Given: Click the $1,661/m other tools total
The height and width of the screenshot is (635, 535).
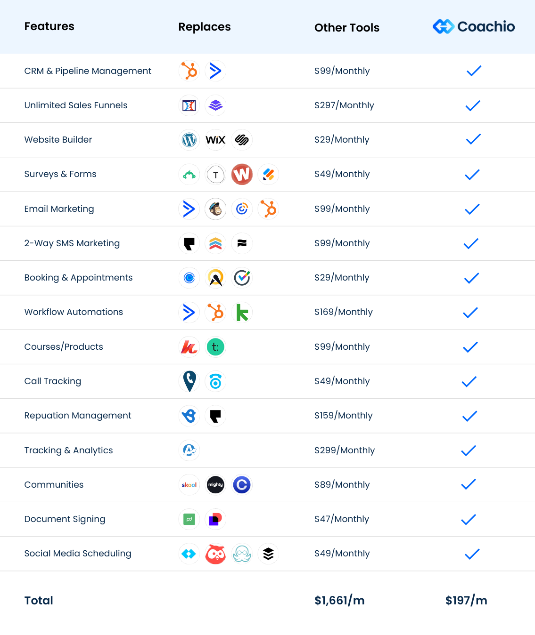Looking at the screenshot, I should point(339,601).
